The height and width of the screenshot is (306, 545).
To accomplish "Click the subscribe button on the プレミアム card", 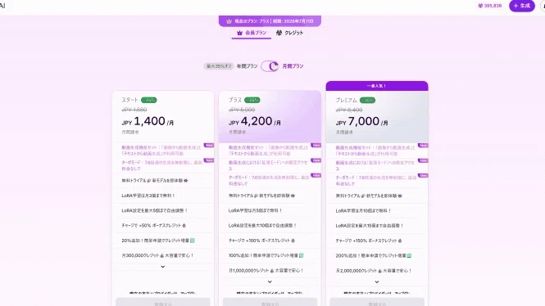I will click(377, 302).
